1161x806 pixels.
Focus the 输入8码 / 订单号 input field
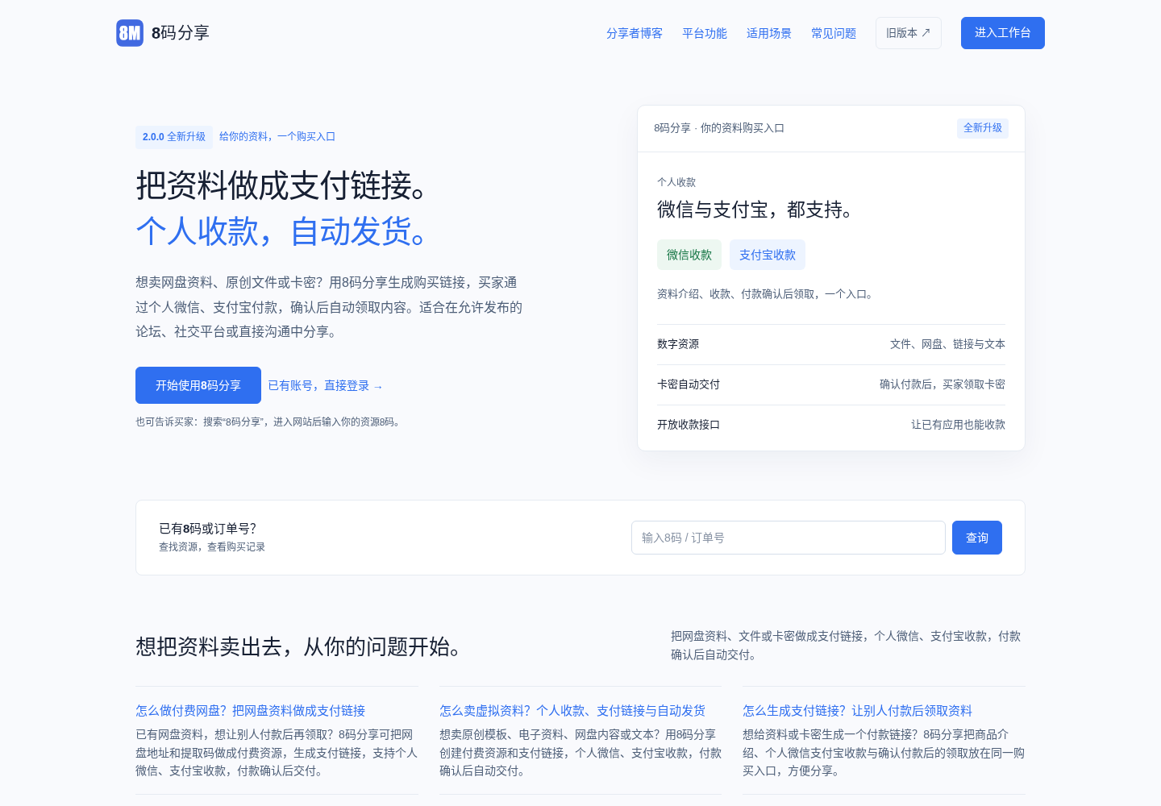789,538
